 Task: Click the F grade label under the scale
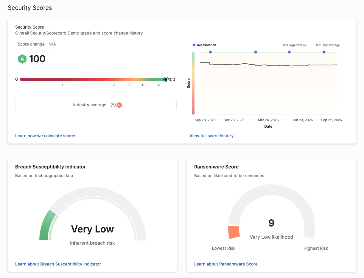63,85
